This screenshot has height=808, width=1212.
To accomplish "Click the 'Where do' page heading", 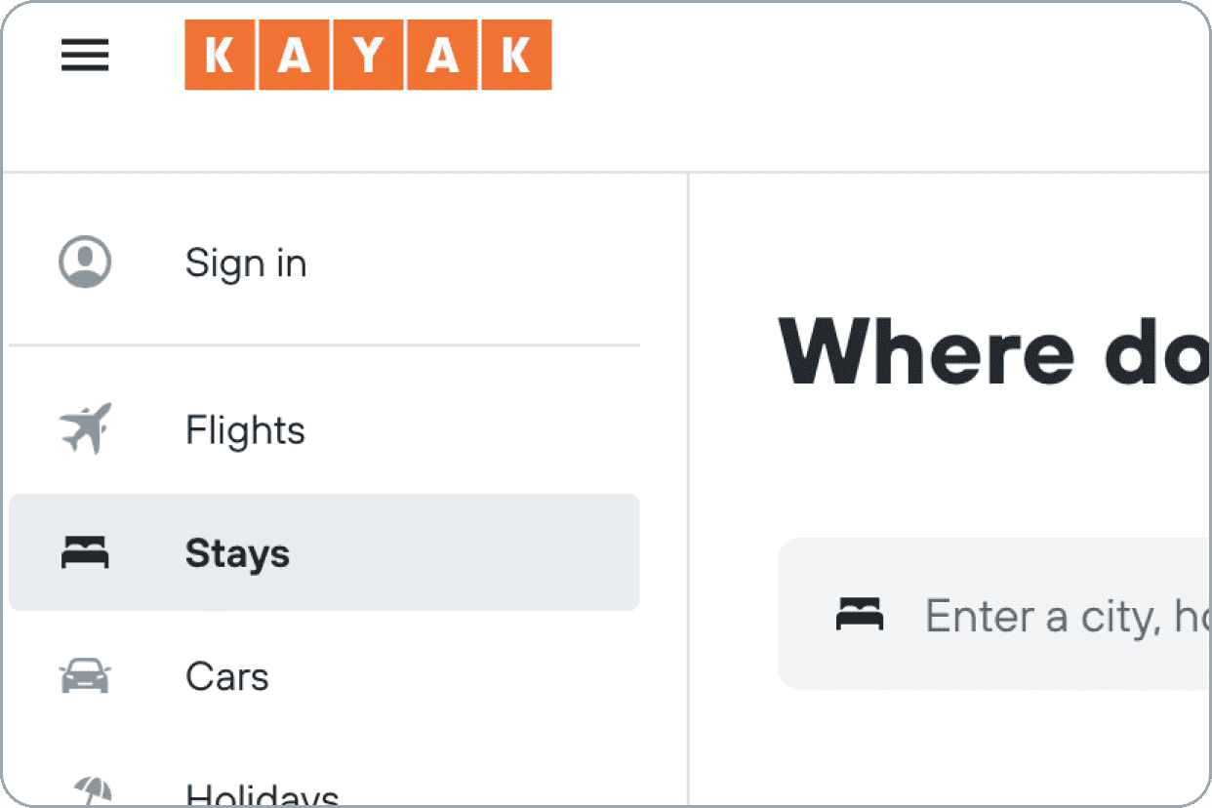I will [993, 351].
